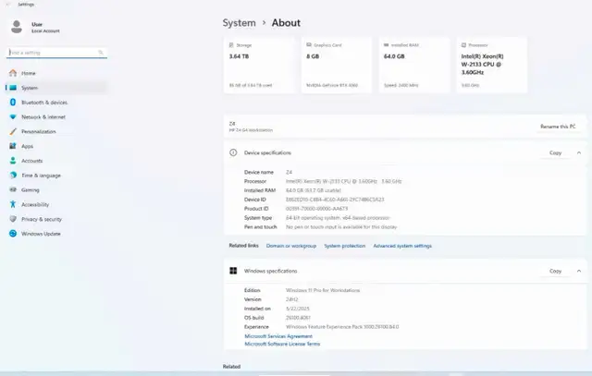The width and height of the screenshot is (592, 376).
Task: Copy the Device specifications
Action: (x=555, y=152)
